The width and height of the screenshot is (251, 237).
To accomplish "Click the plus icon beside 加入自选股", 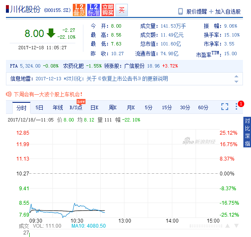I will tap(211, 11).
